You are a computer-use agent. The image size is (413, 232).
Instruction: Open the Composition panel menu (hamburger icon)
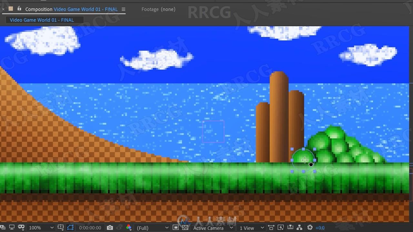tap(123, 9)
